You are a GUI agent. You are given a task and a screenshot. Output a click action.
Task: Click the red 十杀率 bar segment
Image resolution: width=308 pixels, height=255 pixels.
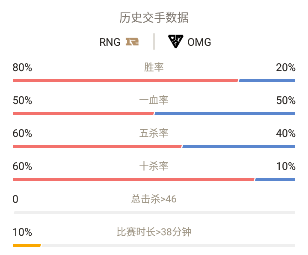(134, 179)
